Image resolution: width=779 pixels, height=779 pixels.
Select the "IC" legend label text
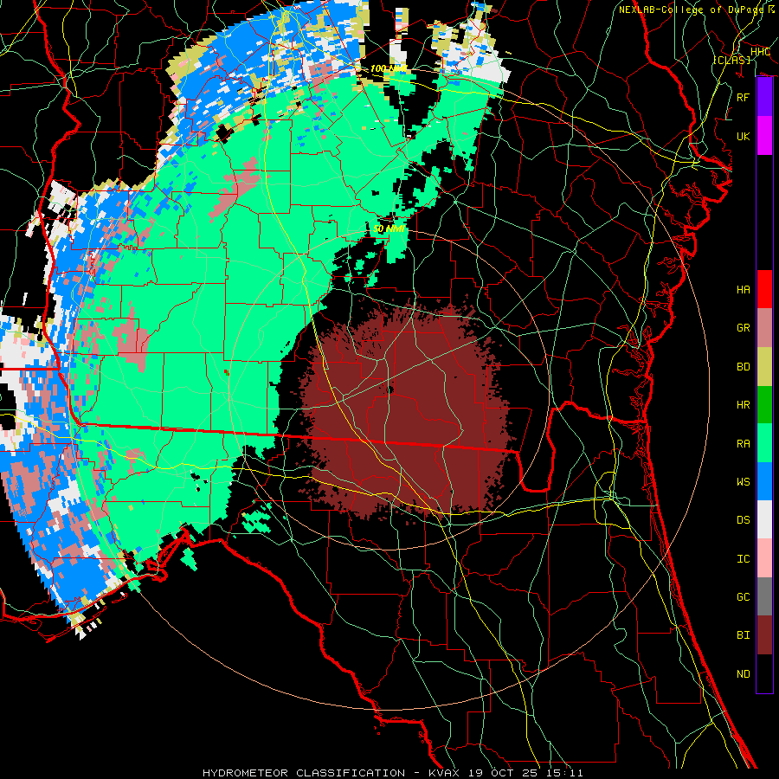(743, 559)
